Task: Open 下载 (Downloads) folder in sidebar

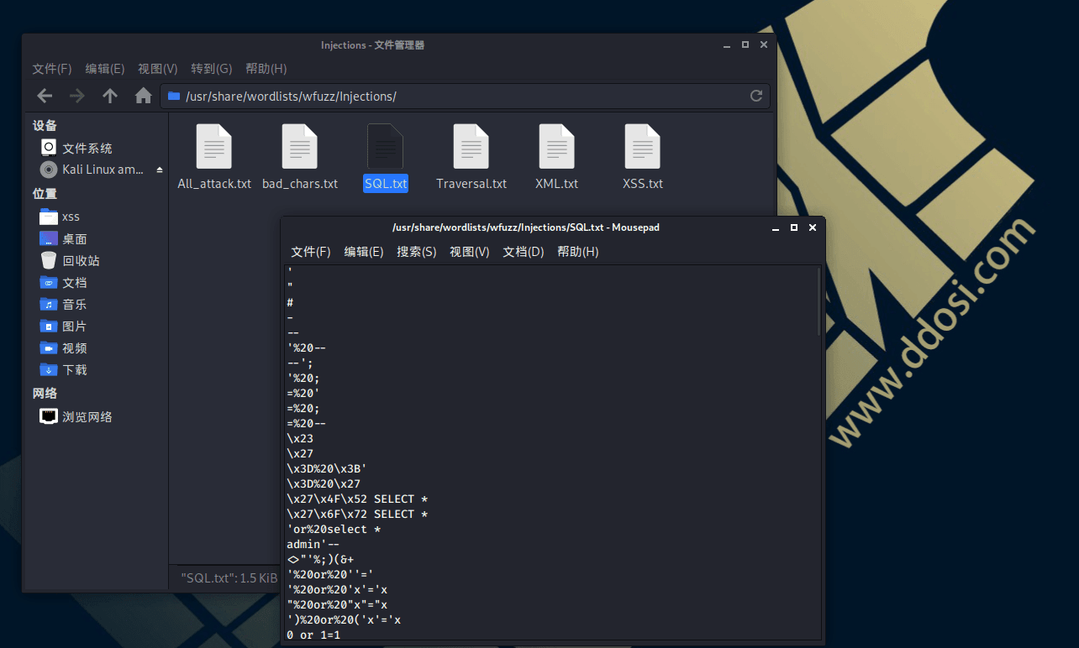Action: 64,369
